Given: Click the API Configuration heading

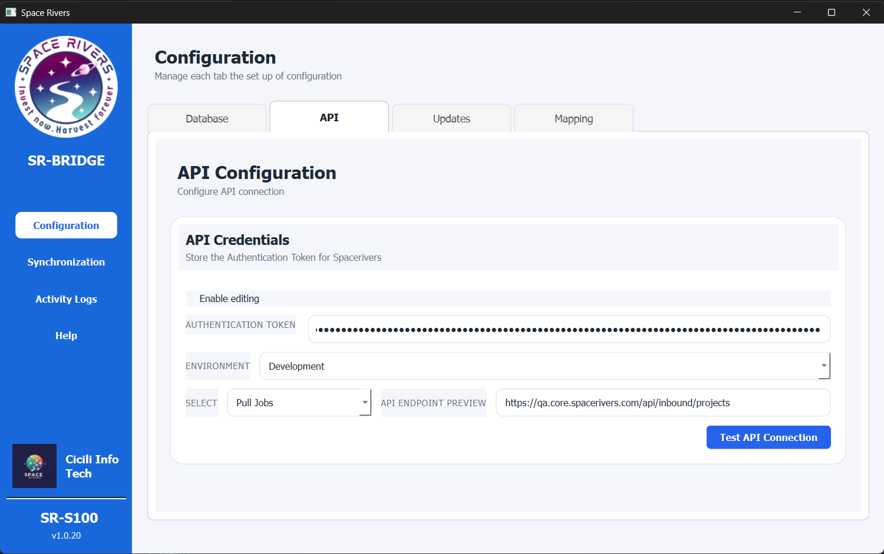Looking at the screenshot, I should click(257, 172).
